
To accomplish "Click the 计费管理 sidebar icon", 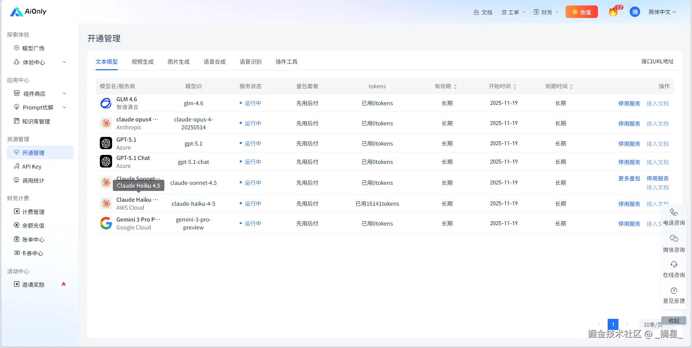I will coord(17,211).
